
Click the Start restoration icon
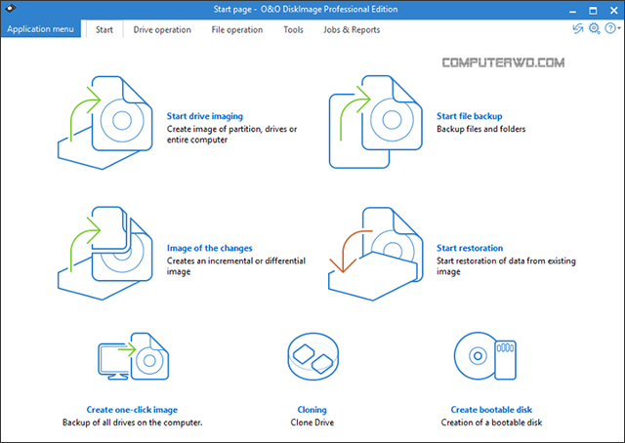point(375,254)
